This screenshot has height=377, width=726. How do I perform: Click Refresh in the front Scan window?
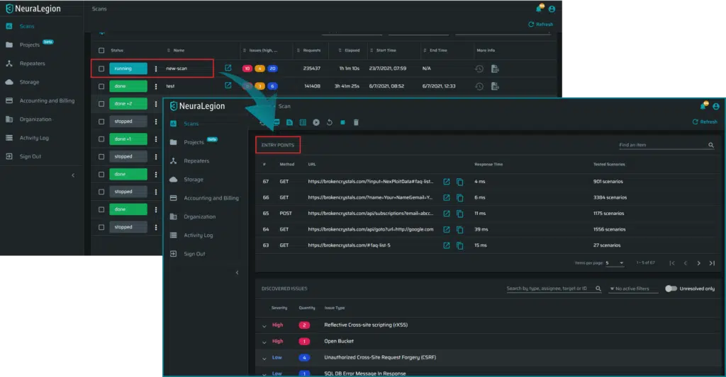coord(705,122)
